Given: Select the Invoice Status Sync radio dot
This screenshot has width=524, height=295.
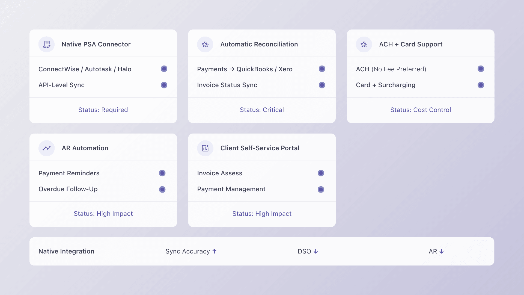Looking at the screenshot, I should pos(322,85).
